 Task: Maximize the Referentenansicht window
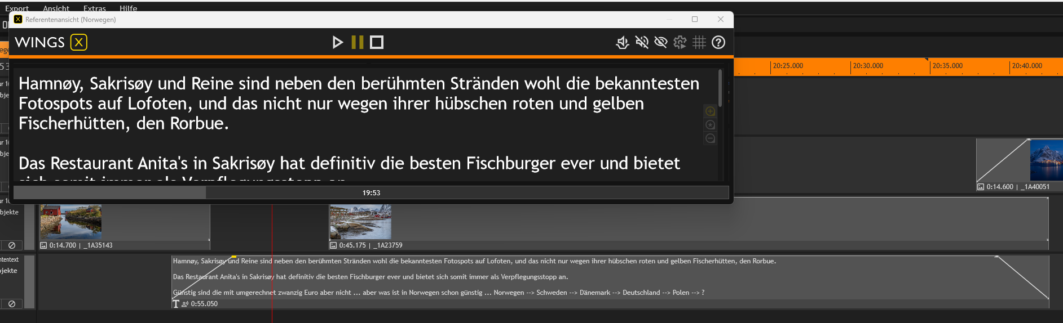pos(695,19)
